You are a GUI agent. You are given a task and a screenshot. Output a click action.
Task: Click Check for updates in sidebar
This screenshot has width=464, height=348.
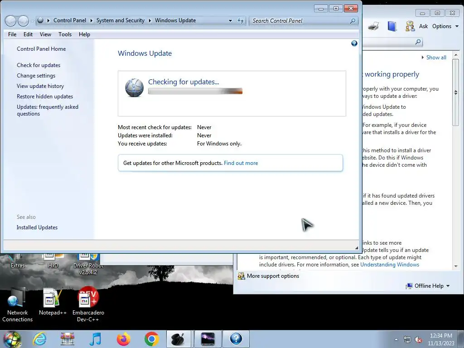click(39, 65)
